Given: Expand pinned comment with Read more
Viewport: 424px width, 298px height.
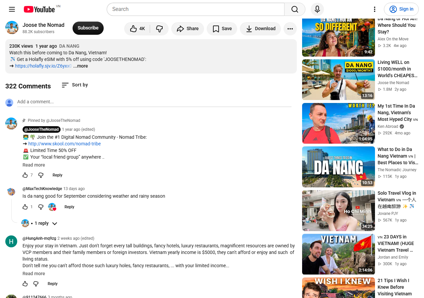Looking at the screenshot, I should tap(34, 165).
